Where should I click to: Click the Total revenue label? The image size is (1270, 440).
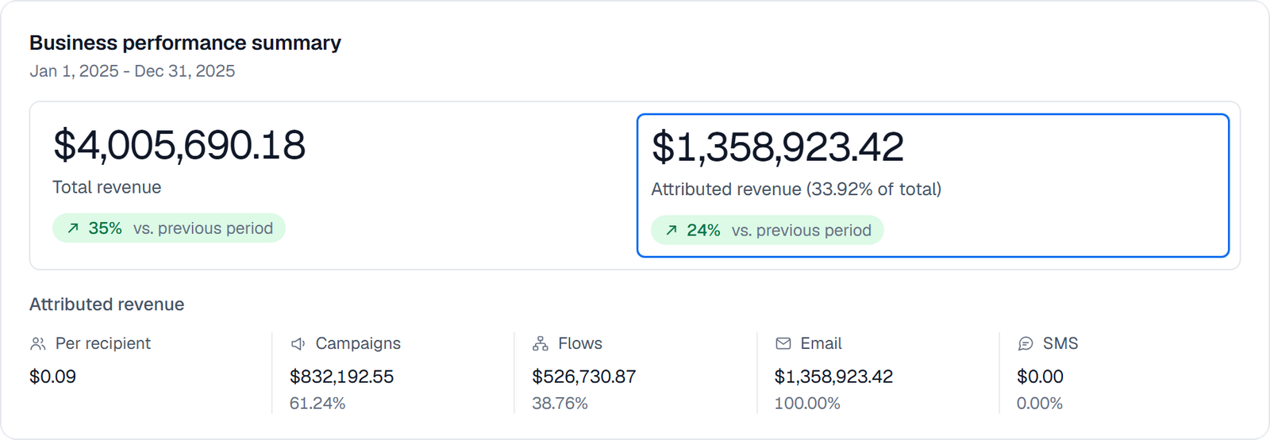tap(106, 187)
